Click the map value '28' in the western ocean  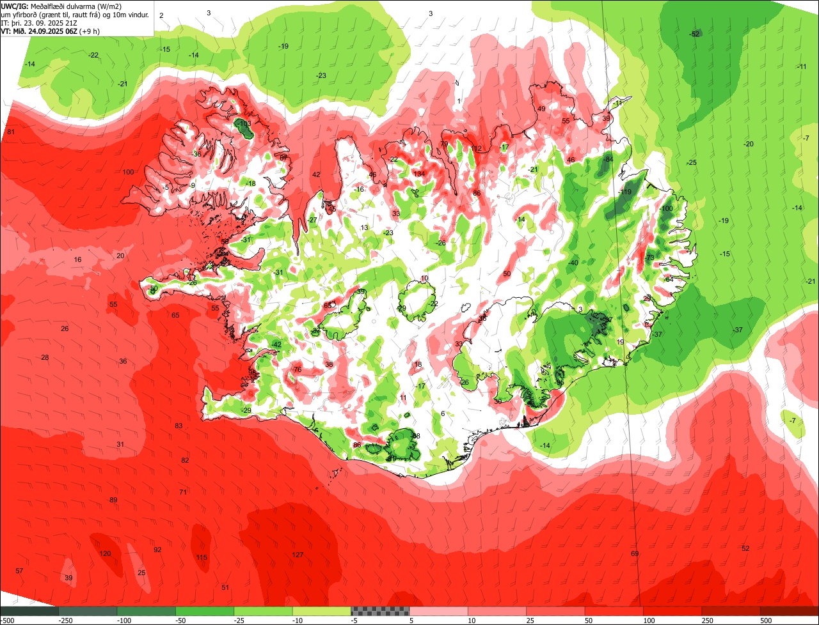pyautogui.click(x=45, y=357)
